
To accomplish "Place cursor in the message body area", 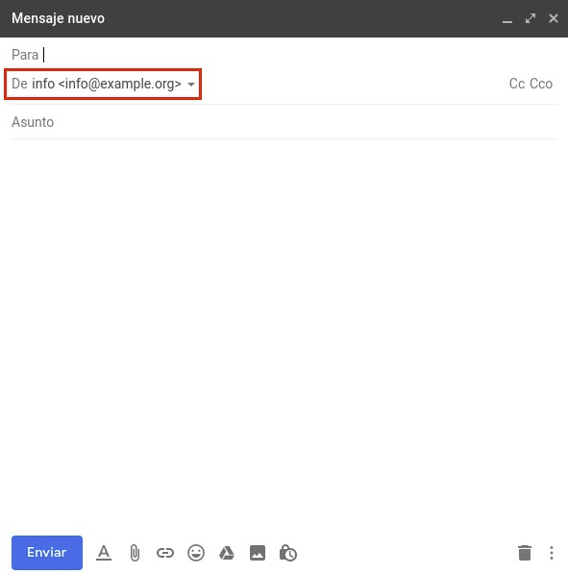I will click(284, 333).
